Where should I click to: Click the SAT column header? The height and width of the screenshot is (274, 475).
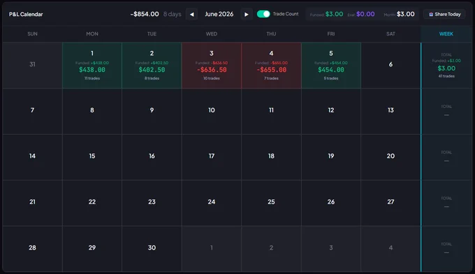point(390,34)
